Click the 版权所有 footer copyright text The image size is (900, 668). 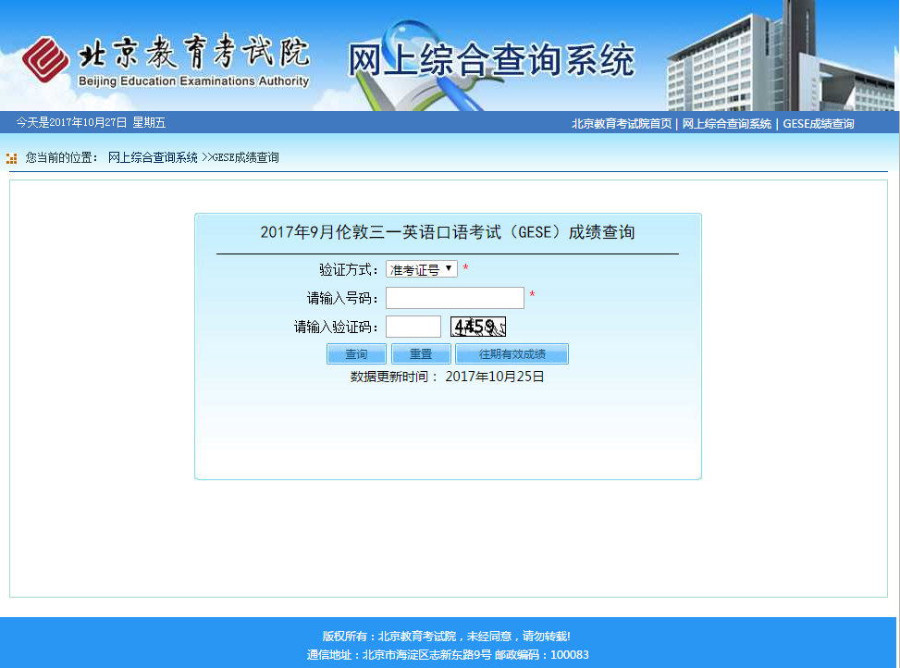point(446,637)
